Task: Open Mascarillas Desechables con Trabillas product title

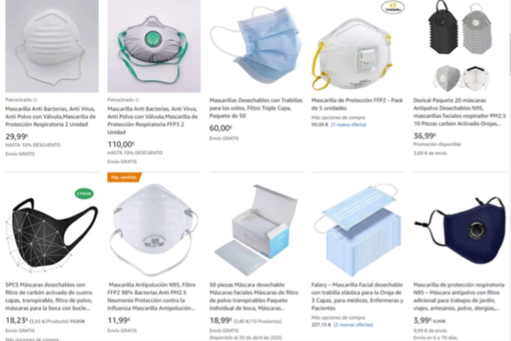Action: [x=256, y=108]
